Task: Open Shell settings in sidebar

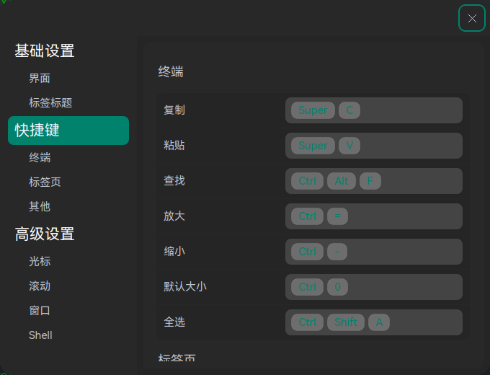Action: point(40,335)
